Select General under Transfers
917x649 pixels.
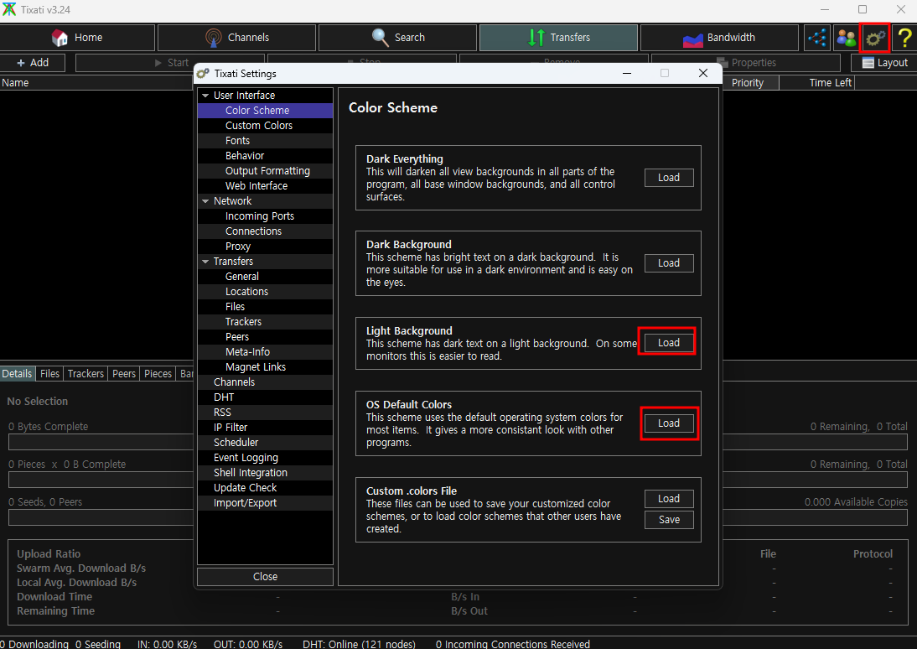265,276
